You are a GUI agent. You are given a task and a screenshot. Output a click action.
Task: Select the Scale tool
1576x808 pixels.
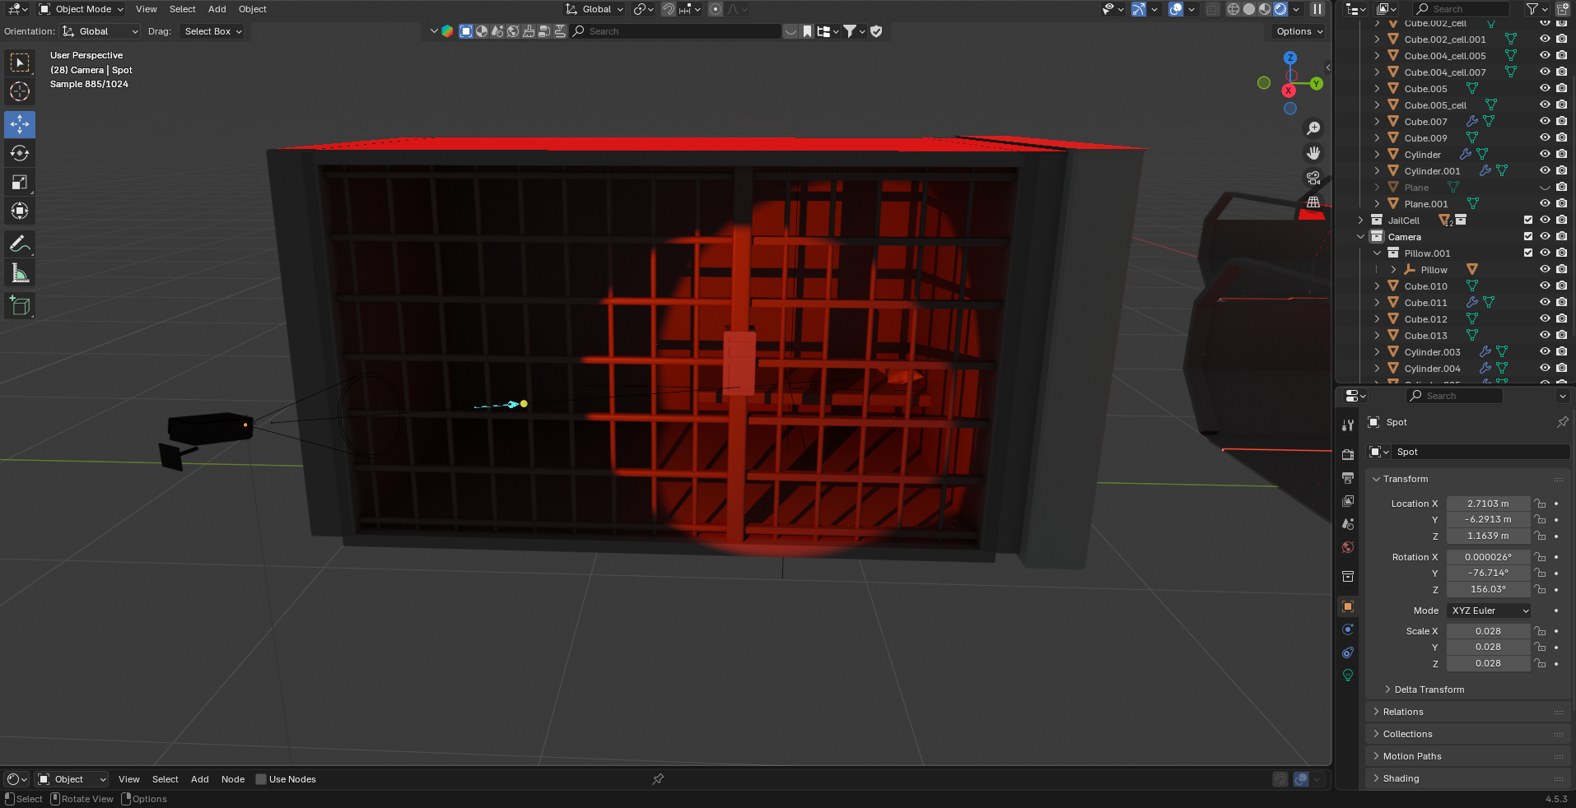tap(20, 183)
